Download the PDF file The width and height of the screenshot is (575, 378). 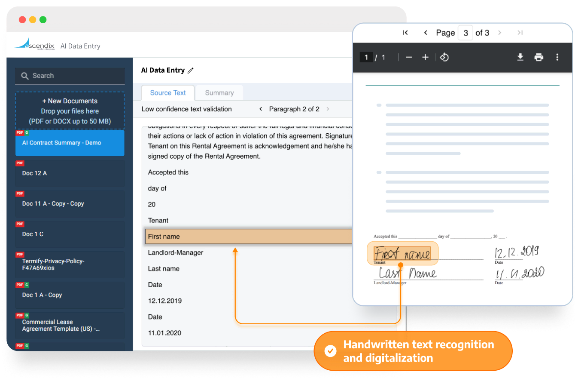(x=520, y=57)
